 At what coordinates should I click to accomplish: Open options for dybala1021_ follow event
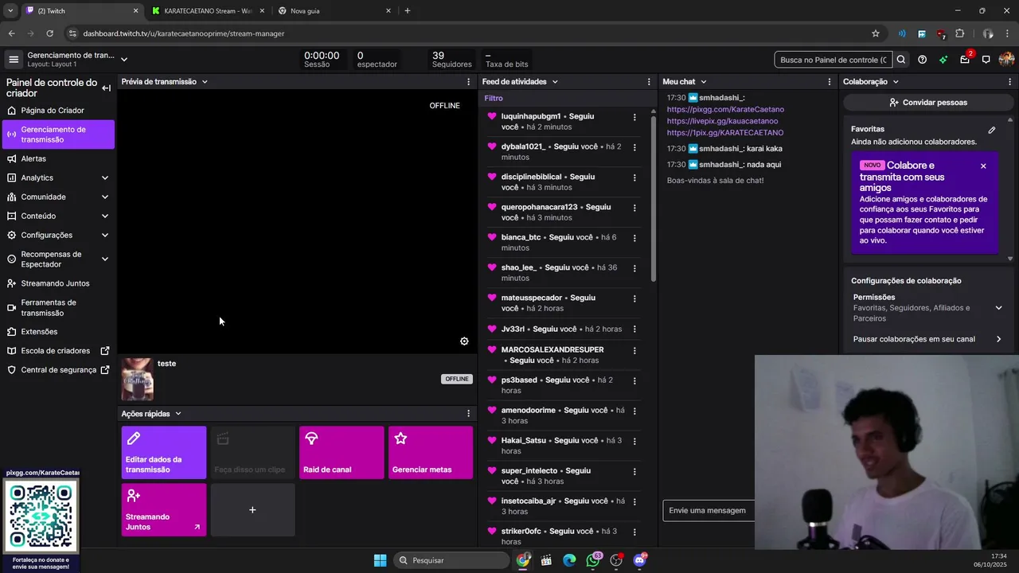[x=634, y=147]
